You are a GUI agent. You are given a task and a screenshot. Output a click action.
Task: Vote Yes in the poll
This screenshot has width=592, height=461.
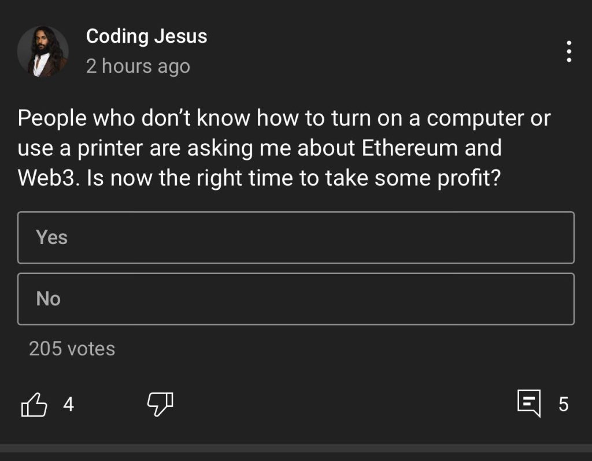click(296, 238)
